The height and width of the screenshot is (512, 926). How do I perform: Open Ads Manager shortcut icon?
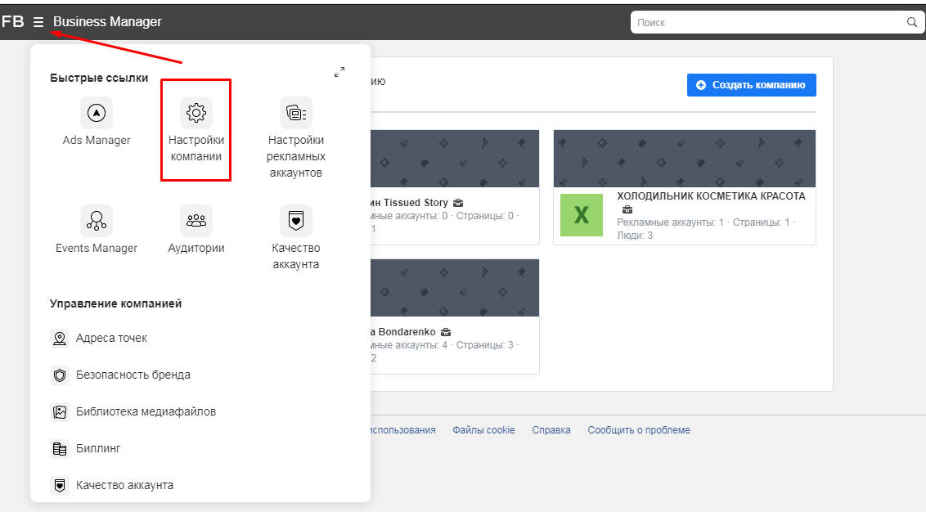pos(97,113)
